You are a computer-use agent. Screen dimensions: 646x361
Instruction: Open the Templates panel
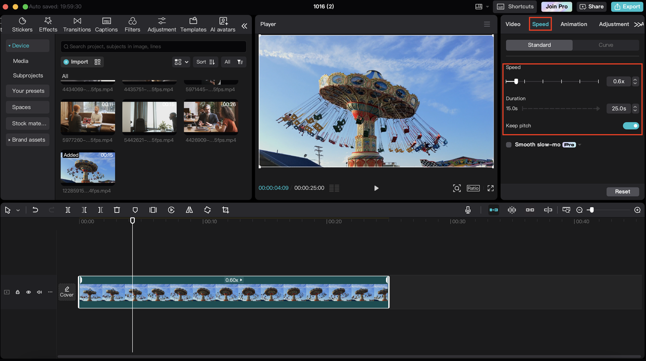click(x=193, y=24)
